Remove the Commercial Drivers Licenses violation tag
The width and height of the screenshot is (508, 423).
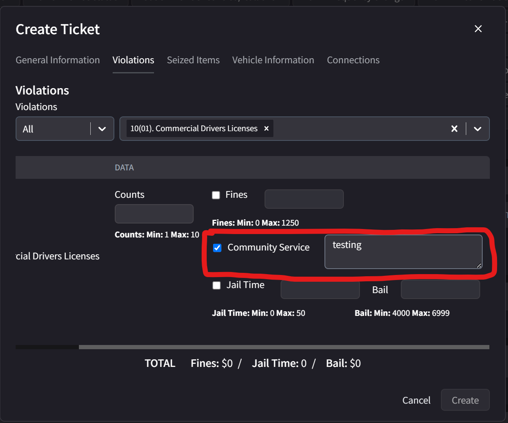pyautogui.click(x=266, y=129)
